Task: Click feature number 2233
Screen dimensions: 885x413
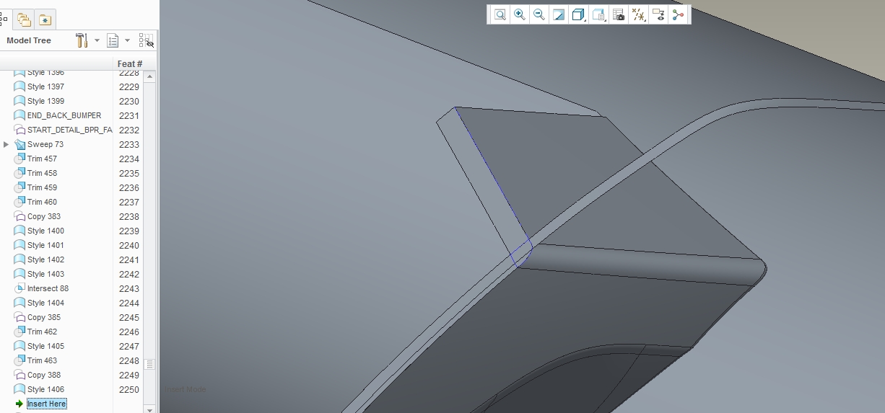Action: click(129, 144)
